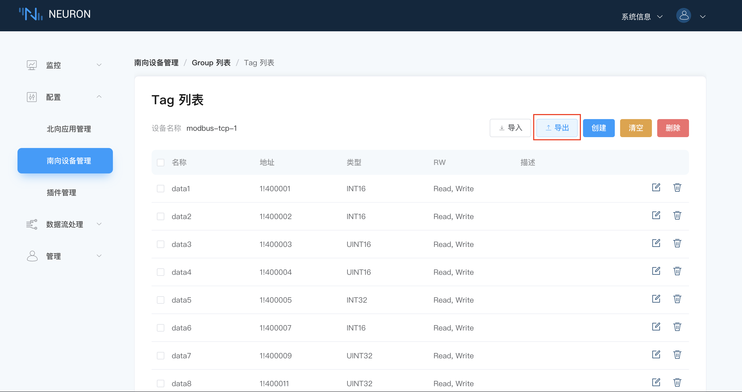
Task: Check the data7 row checkbox
Action: pyautogui.click(x=160, y=356)
